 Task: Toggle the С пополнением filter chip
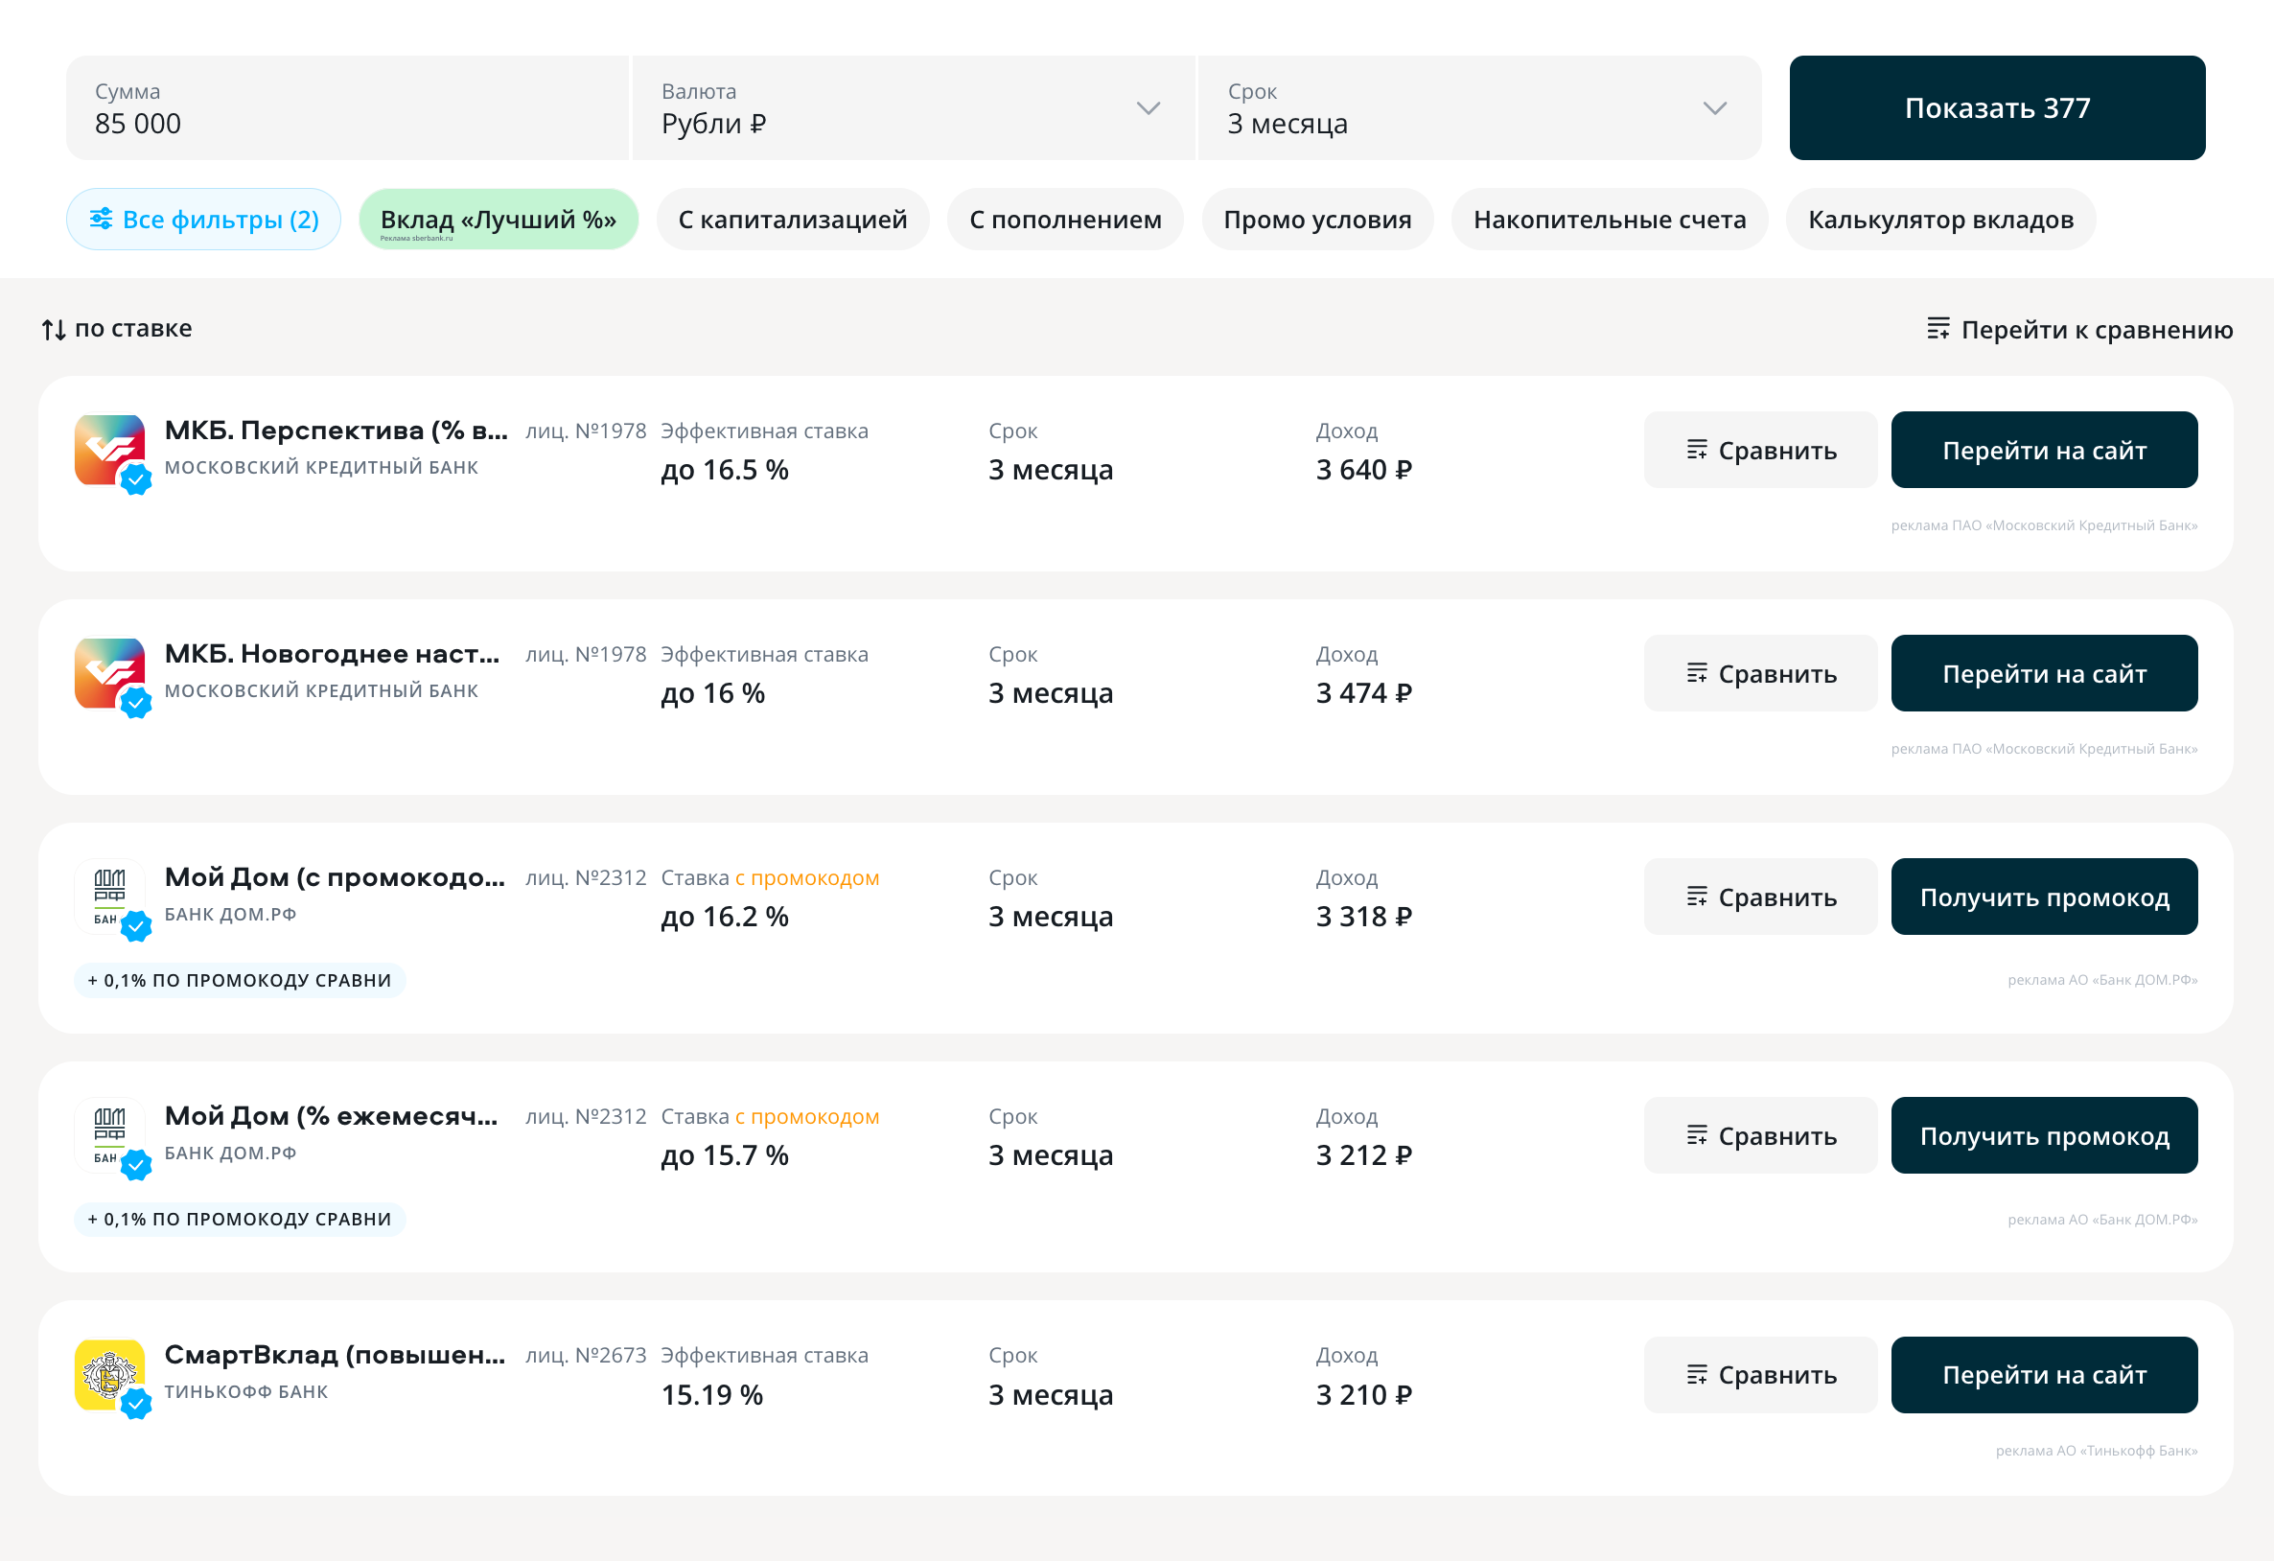coord(1064,220)
